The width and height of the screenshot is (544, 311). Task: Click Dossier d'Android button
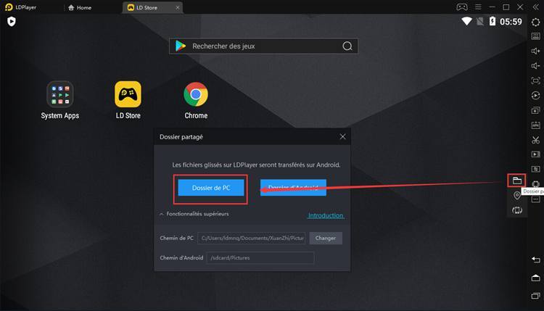point(293,188)
